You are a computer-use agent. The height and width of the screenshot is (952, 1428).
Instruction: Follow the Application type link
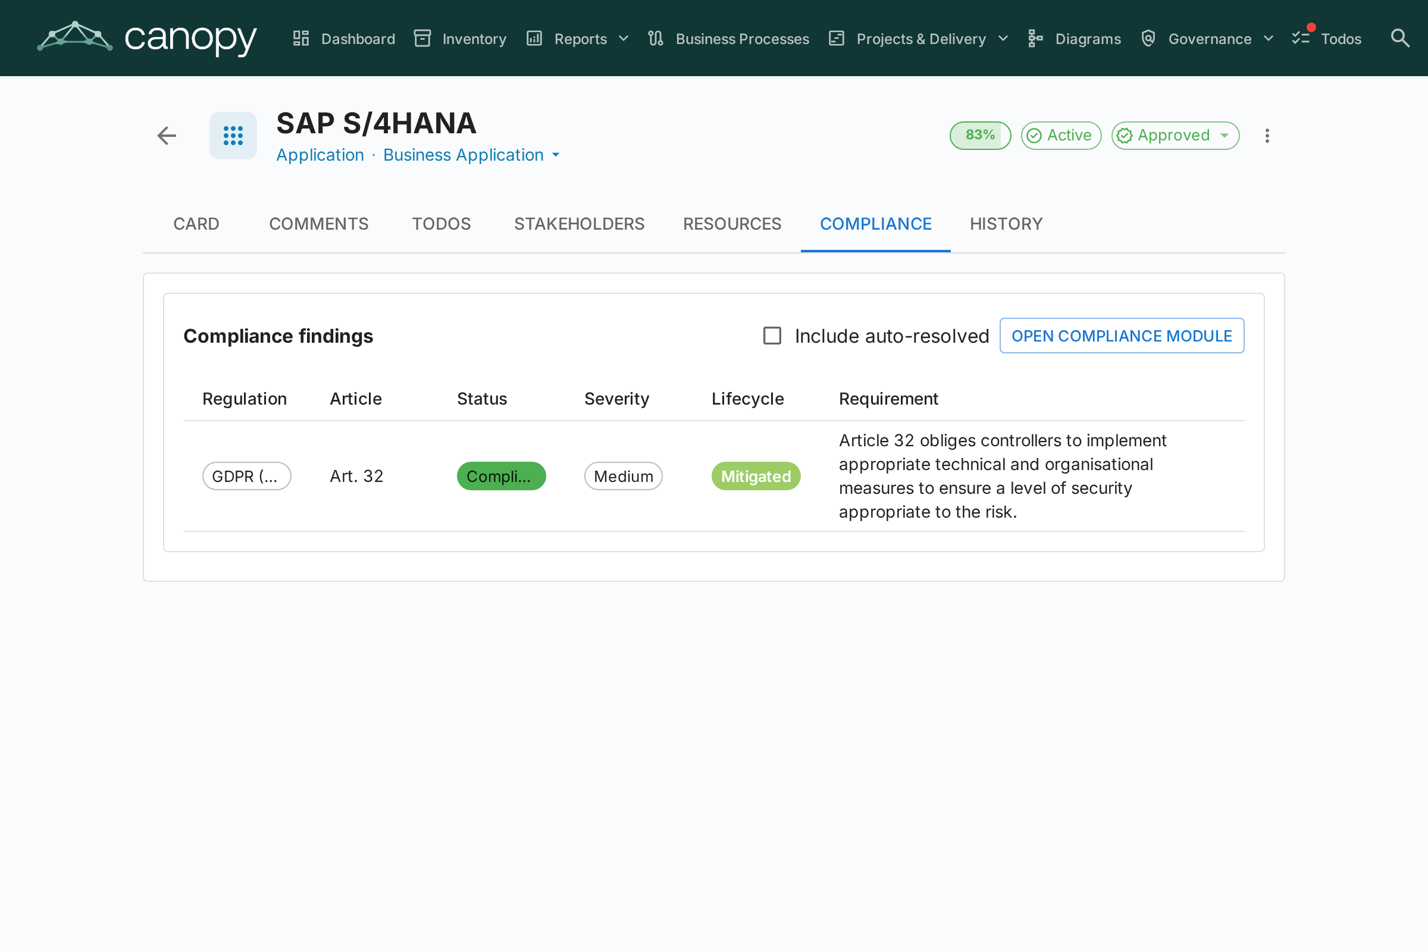click(x=320, y=155)
